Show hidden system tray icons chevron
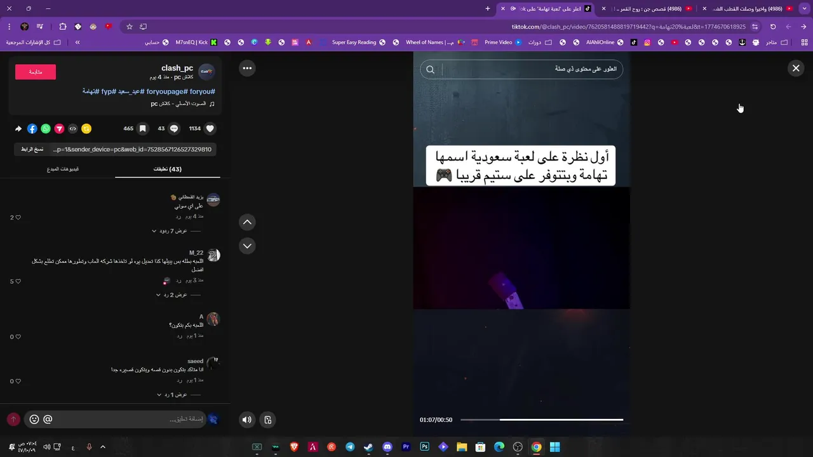813x457 pixels. pyautogui.click(x=103, y=447)
